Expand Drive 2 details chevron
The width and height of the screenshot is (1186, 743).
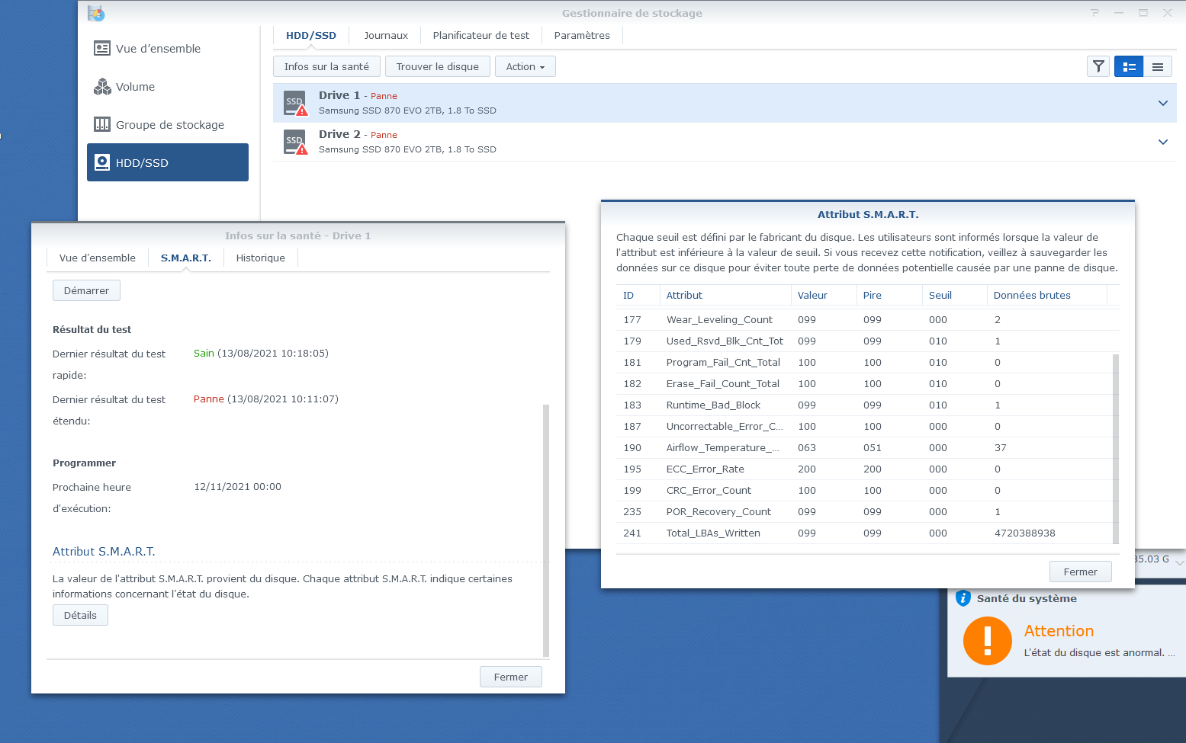1162,142
